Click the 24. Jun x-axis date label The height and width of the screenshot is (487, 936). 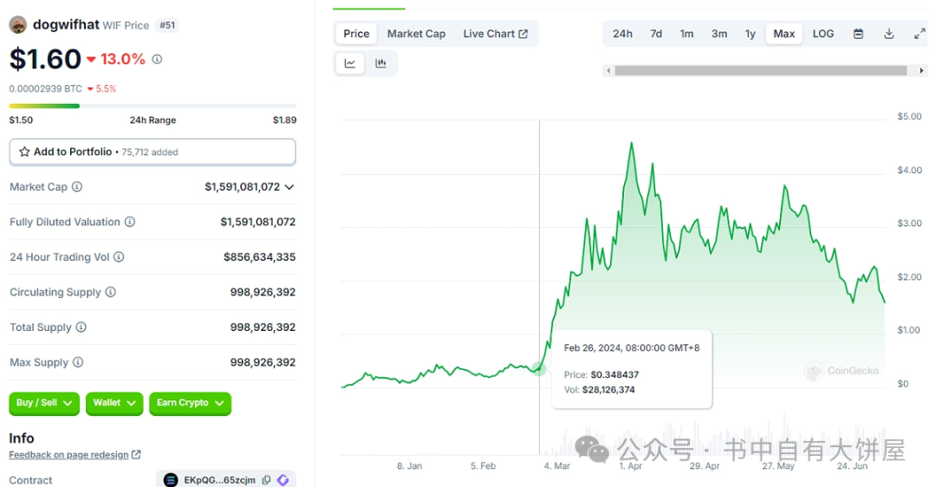[853, 465]
